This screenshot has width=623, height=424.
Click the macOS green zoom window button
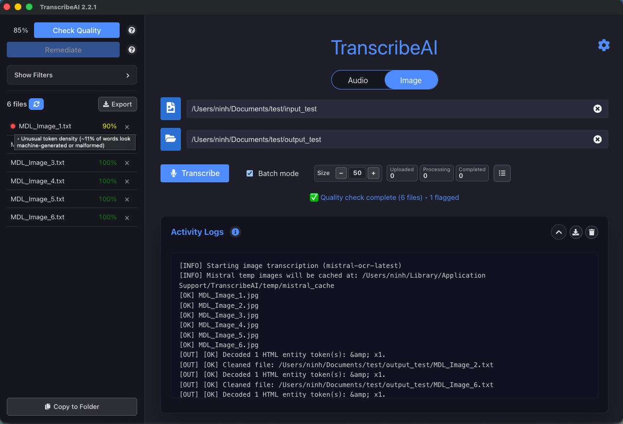tap(29, 7)
